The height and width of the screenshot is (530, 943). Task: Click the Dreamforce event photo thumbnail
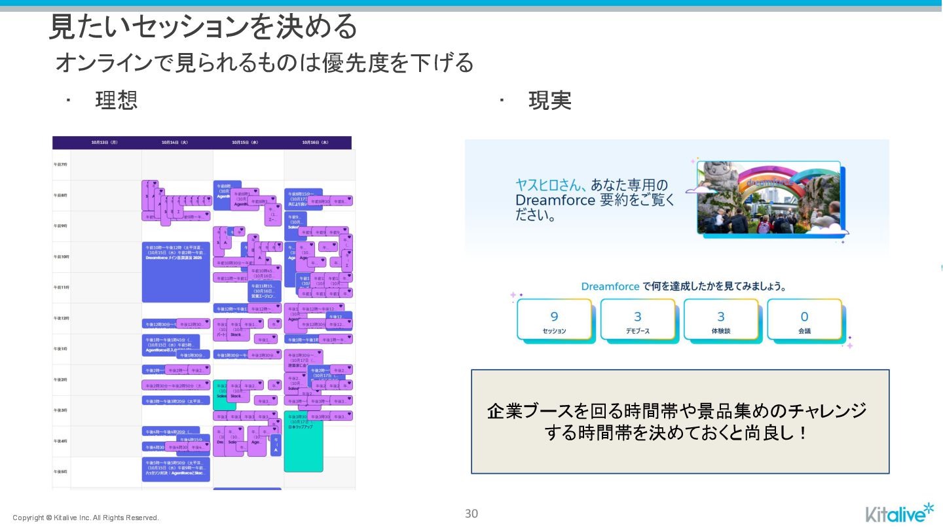click(x=769, y=198)
